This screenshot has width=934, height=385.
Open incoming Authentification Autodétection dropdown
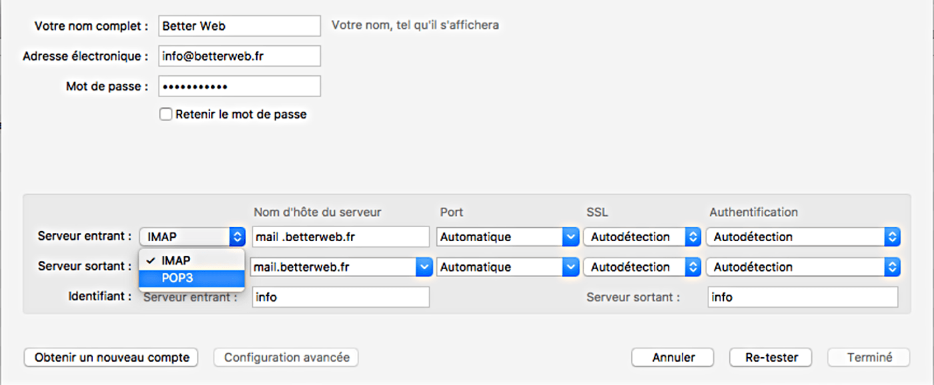(803, 236)
